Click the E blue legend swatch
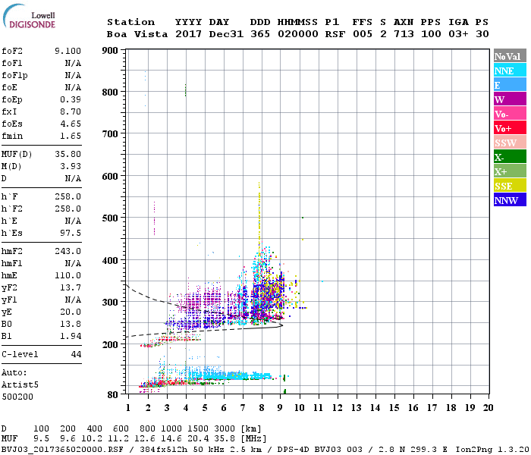 [510, 85]
